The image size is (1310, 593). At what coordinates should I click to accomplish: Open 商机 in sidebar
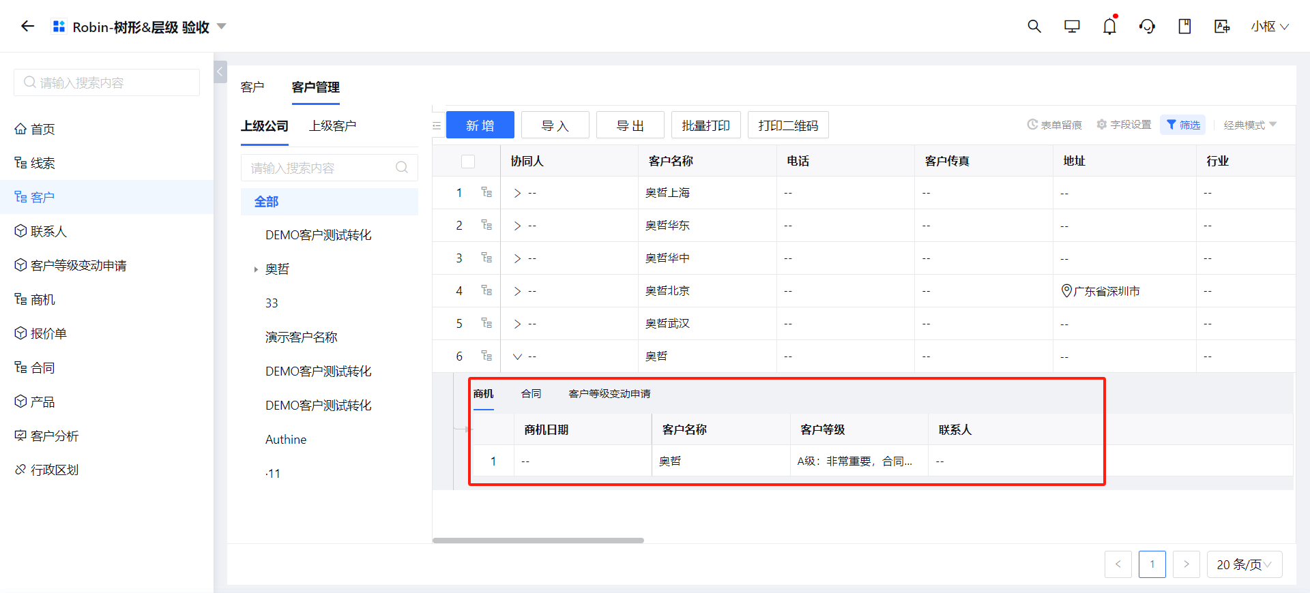pyautogui.click(x=106, y=299)
